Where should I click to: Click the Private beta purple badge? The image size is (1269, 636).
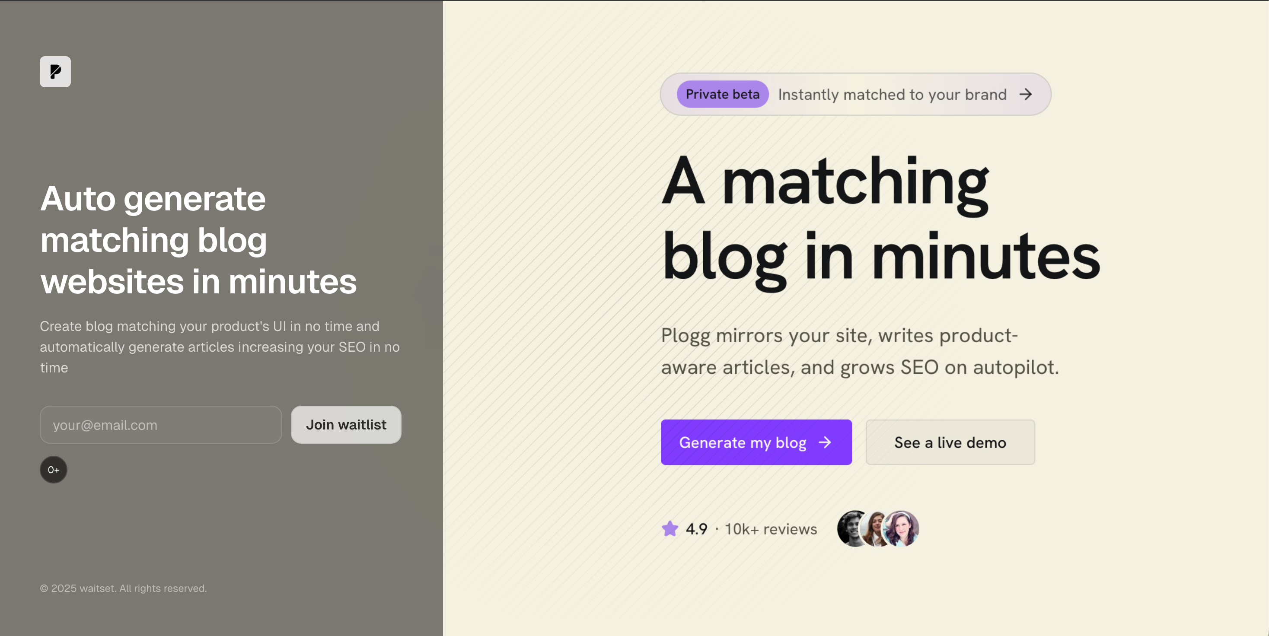[722, 94]
